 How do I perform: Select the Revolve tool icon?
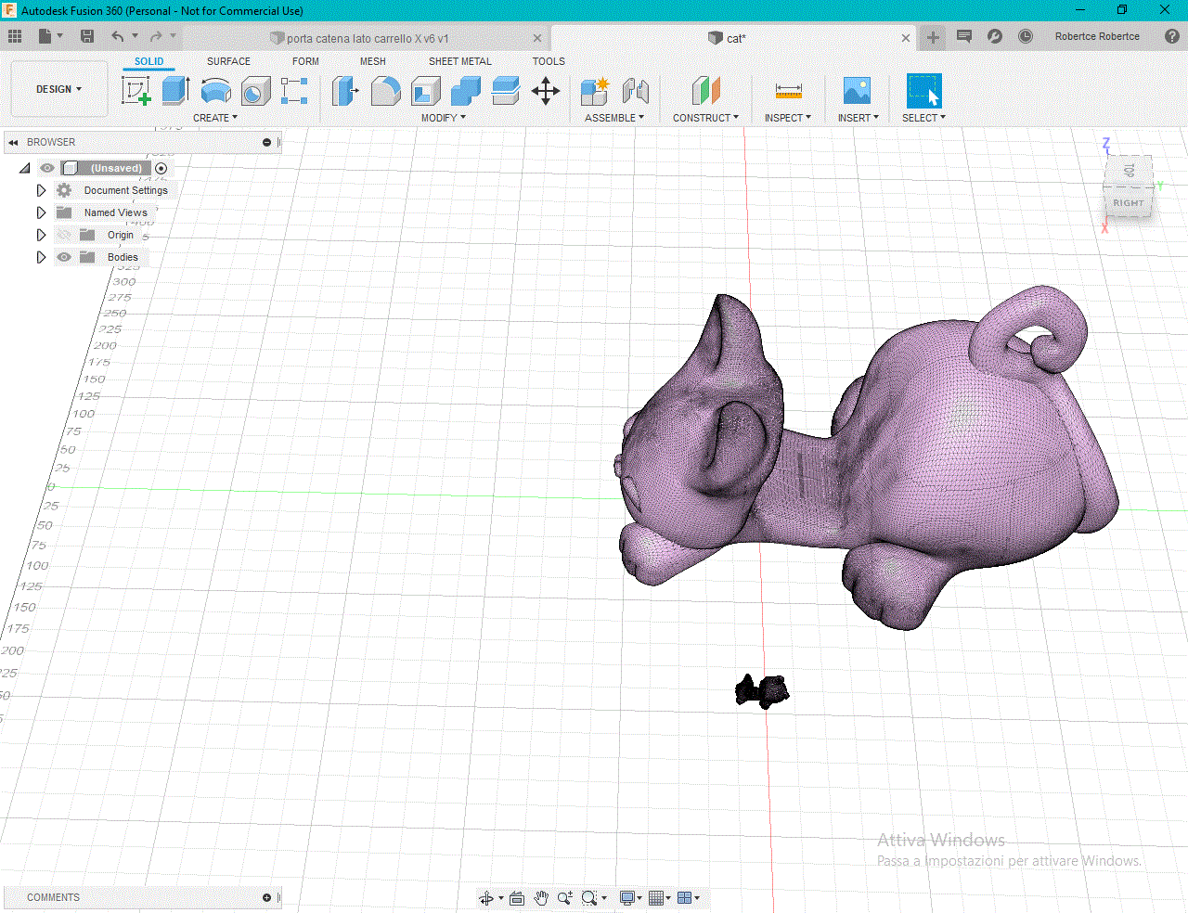pos(215,91)
